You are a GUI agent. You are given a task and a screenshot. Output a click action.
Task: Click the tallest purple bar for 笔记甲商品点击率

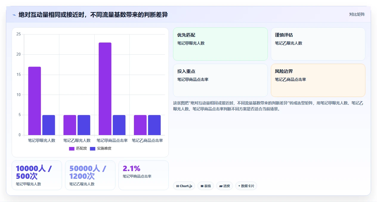105,89
